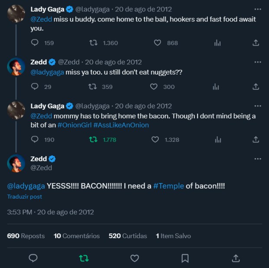
Task: View analytics on Zedd's nuggets tweet
Action: click(216, 87)
